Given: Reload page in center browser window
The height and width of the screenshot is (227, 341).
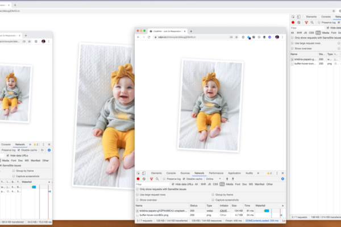Looking at the screenshot, I should click(149, 37).
